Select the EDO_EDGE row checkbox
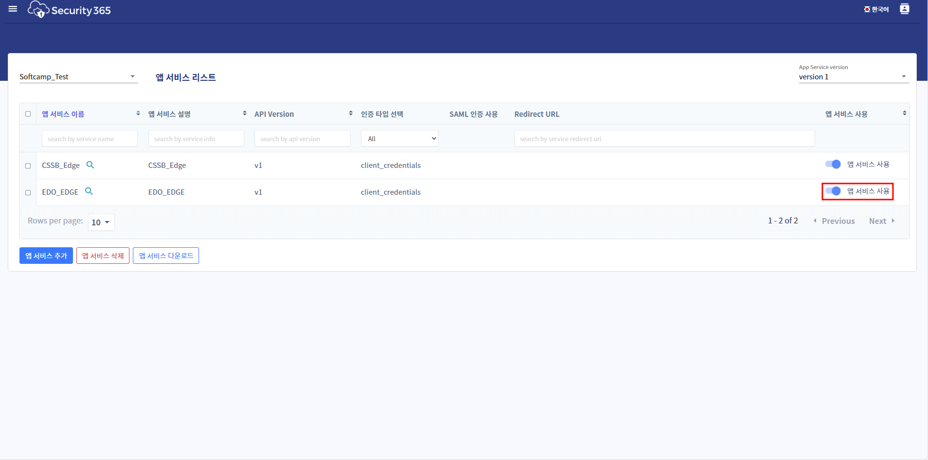The image size is (928, 460). tap(28, 193)
